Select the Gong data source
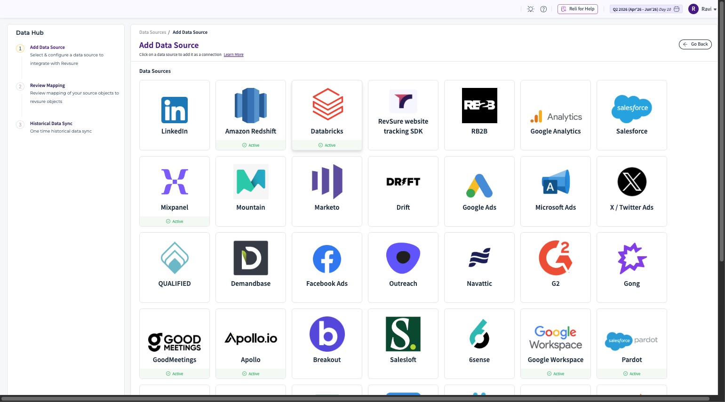 [x=632, y=268]
